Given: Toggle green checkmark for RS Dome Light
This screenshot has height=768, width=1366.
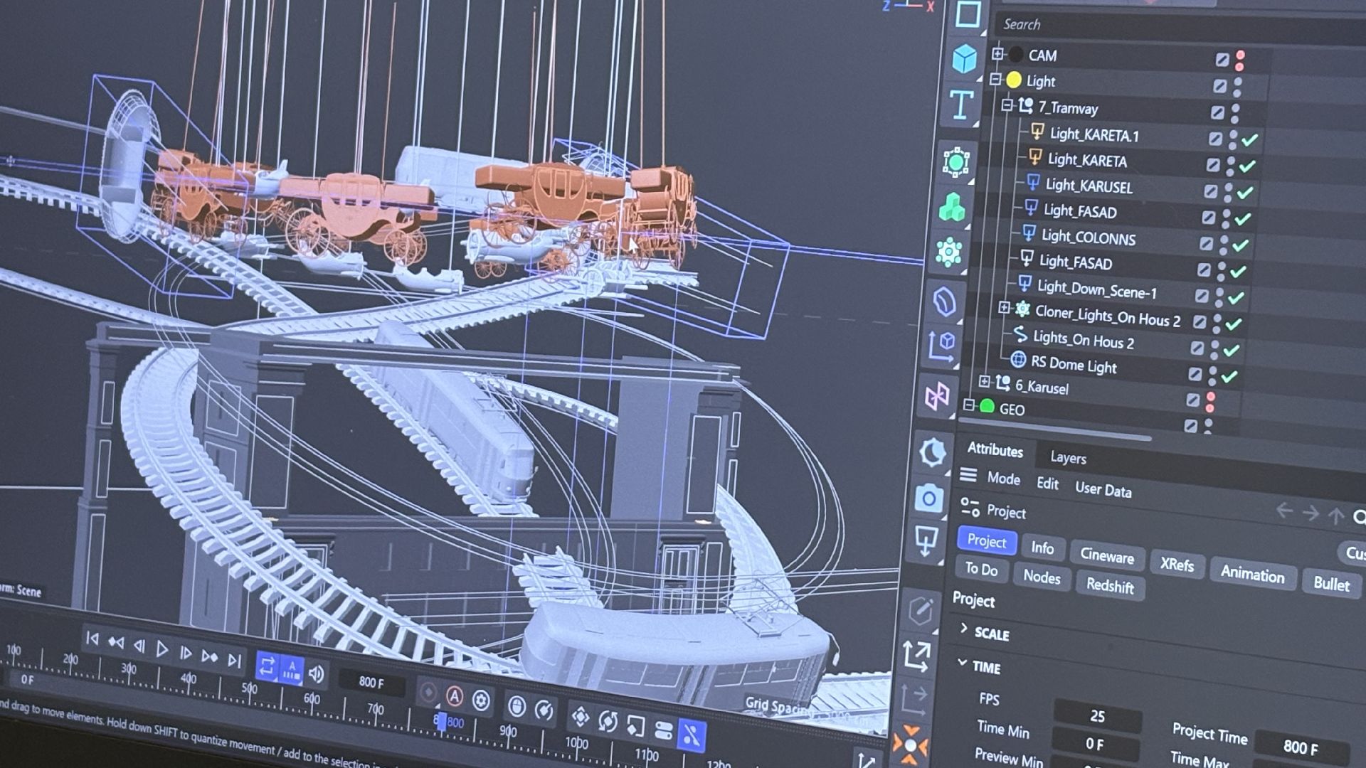Looking at the screenshot, I should click(1229, 376).
